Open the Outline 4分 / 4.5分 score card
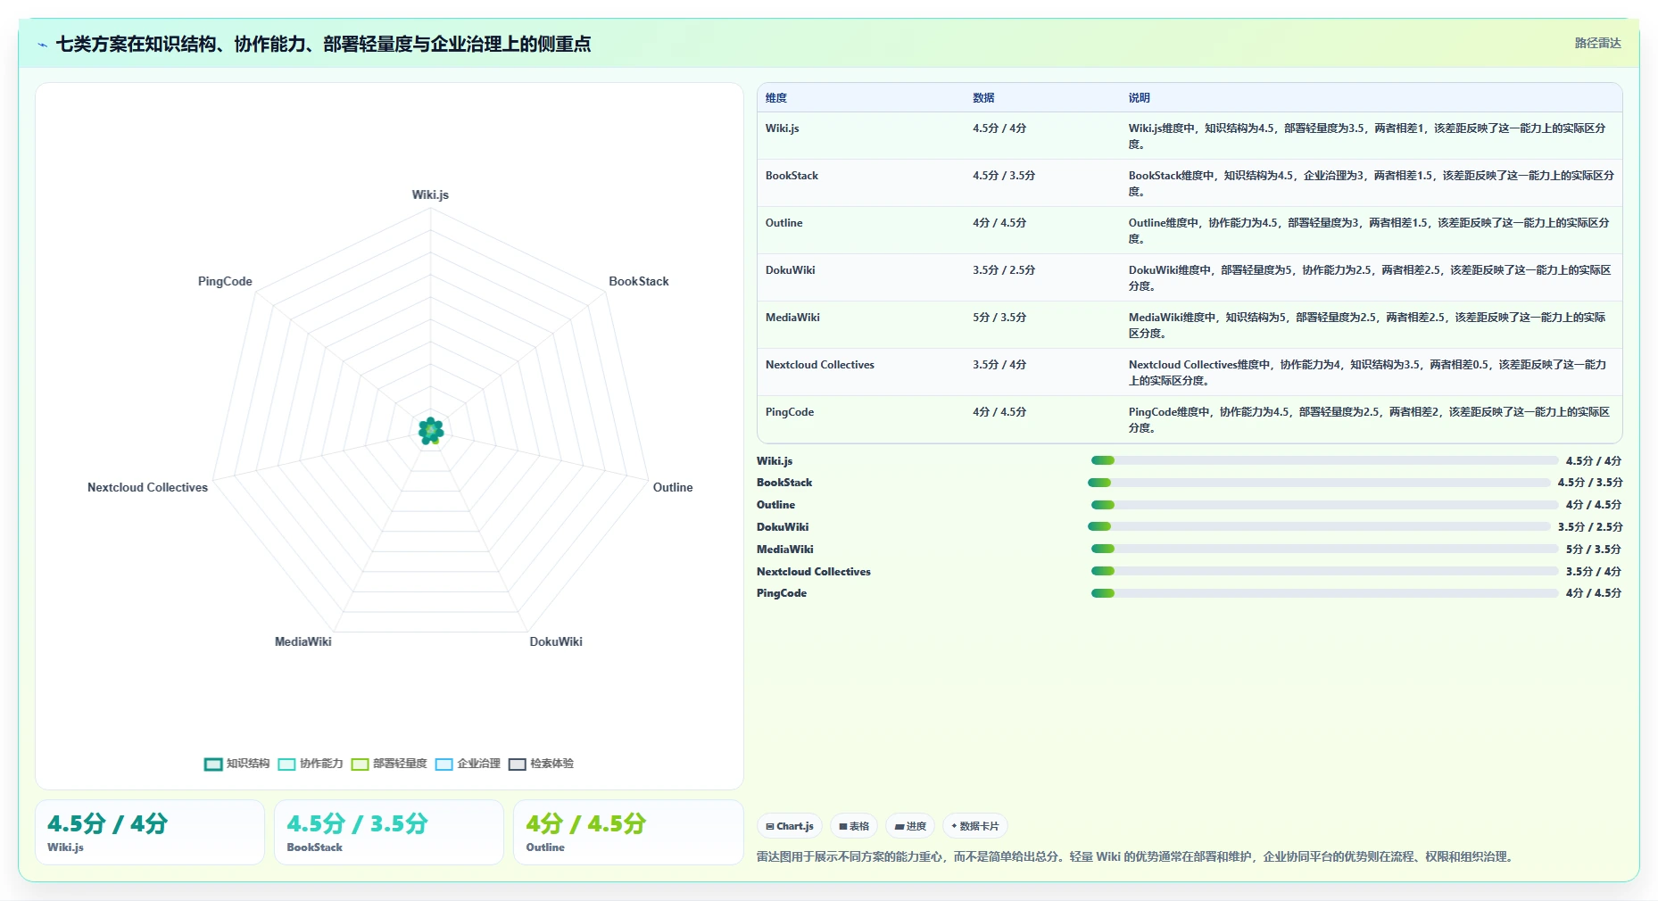Screen dimensions: 1658x901 [628, 832]
